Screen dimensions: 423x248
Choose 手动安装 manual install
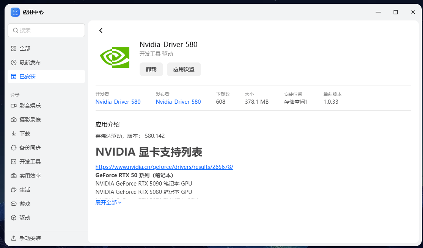click(46, 238)
